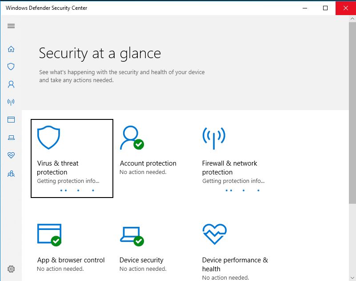
Task: Go to Home in sidebar
Action: point(11,49)
